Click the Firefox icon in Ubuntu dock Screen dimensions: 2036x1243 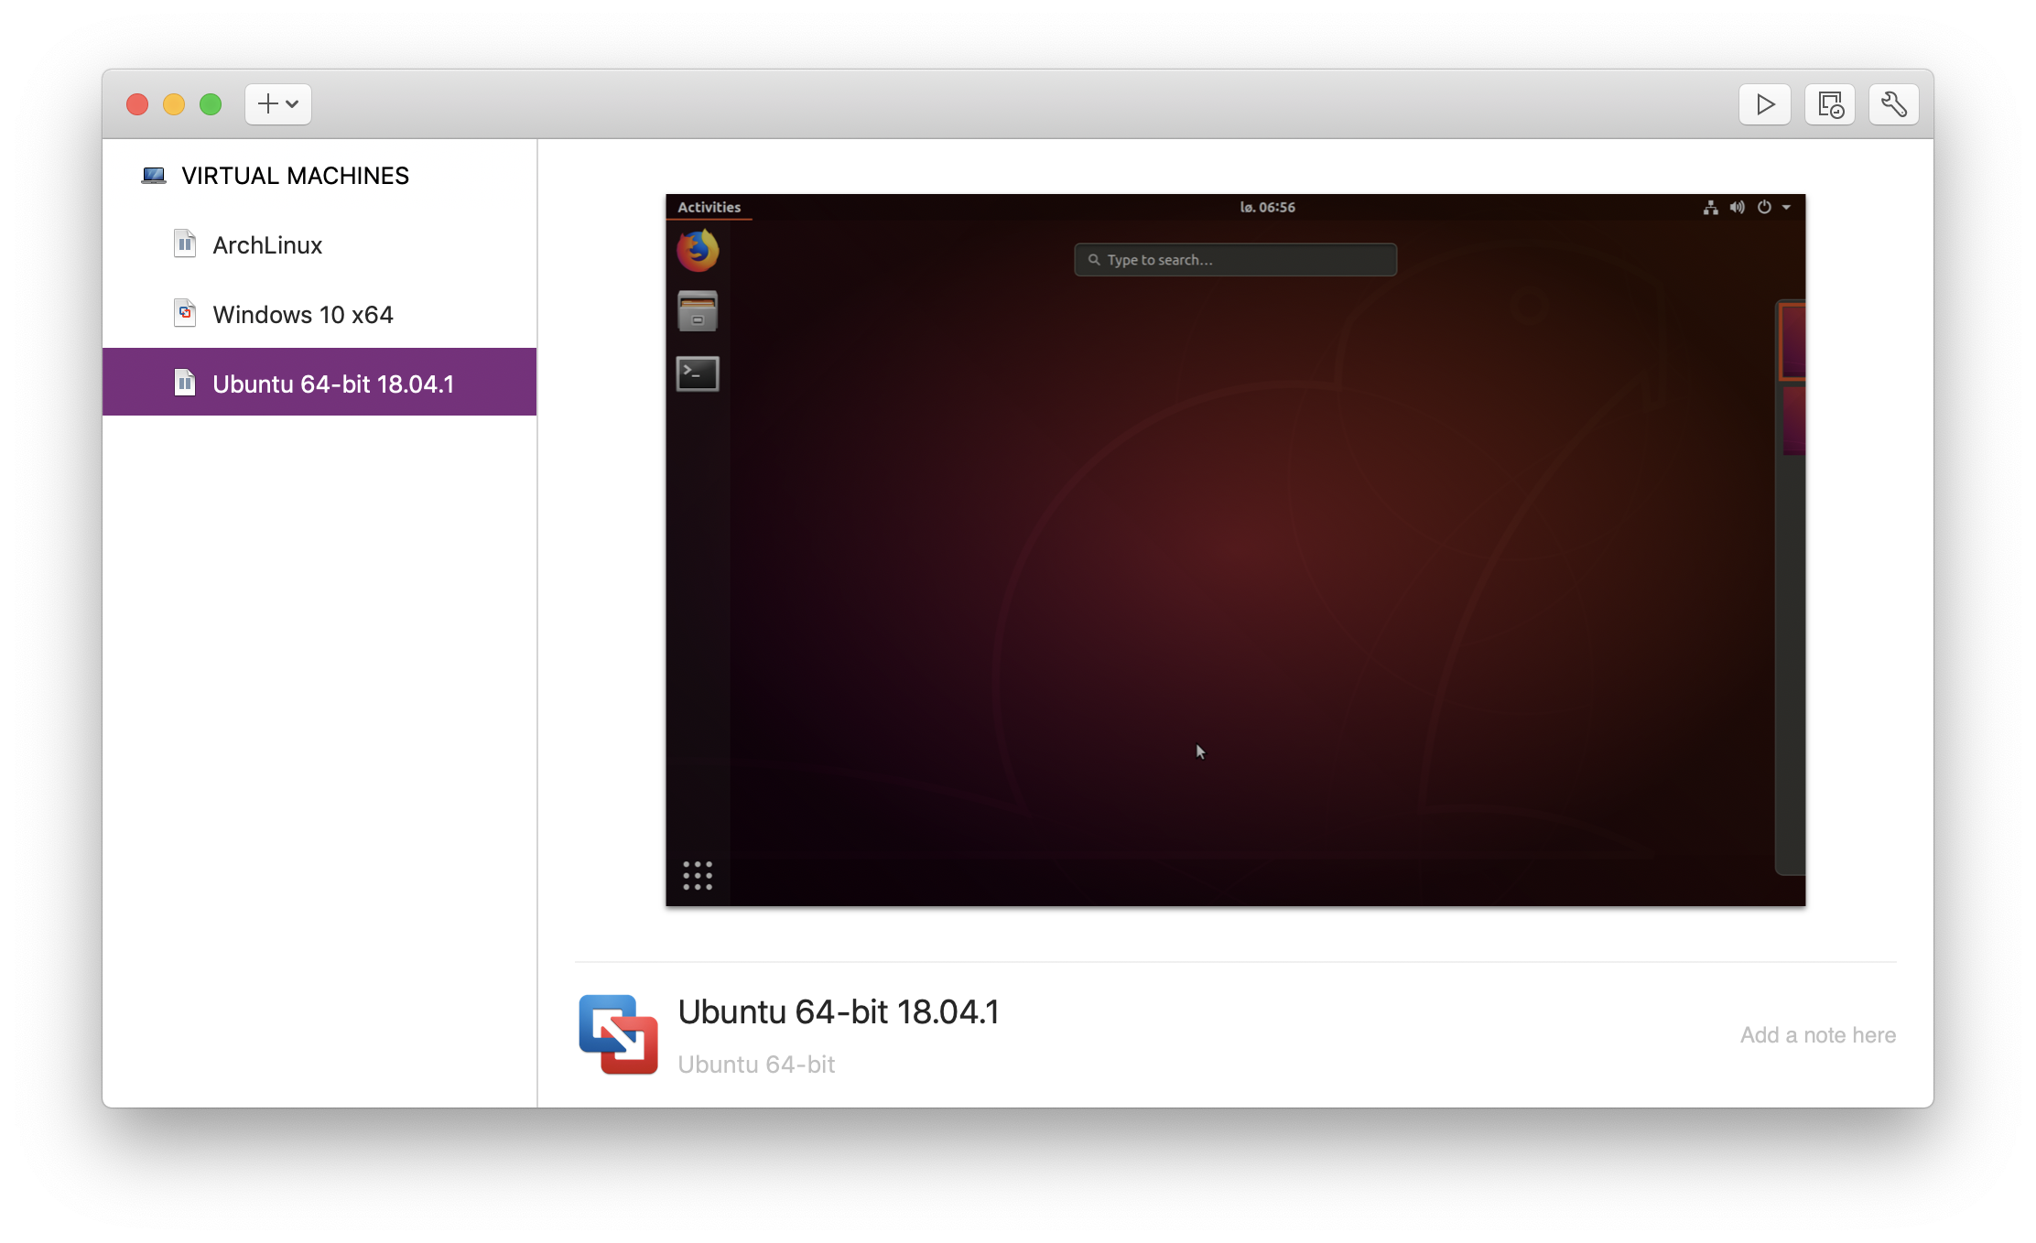[x=698, y=251]
